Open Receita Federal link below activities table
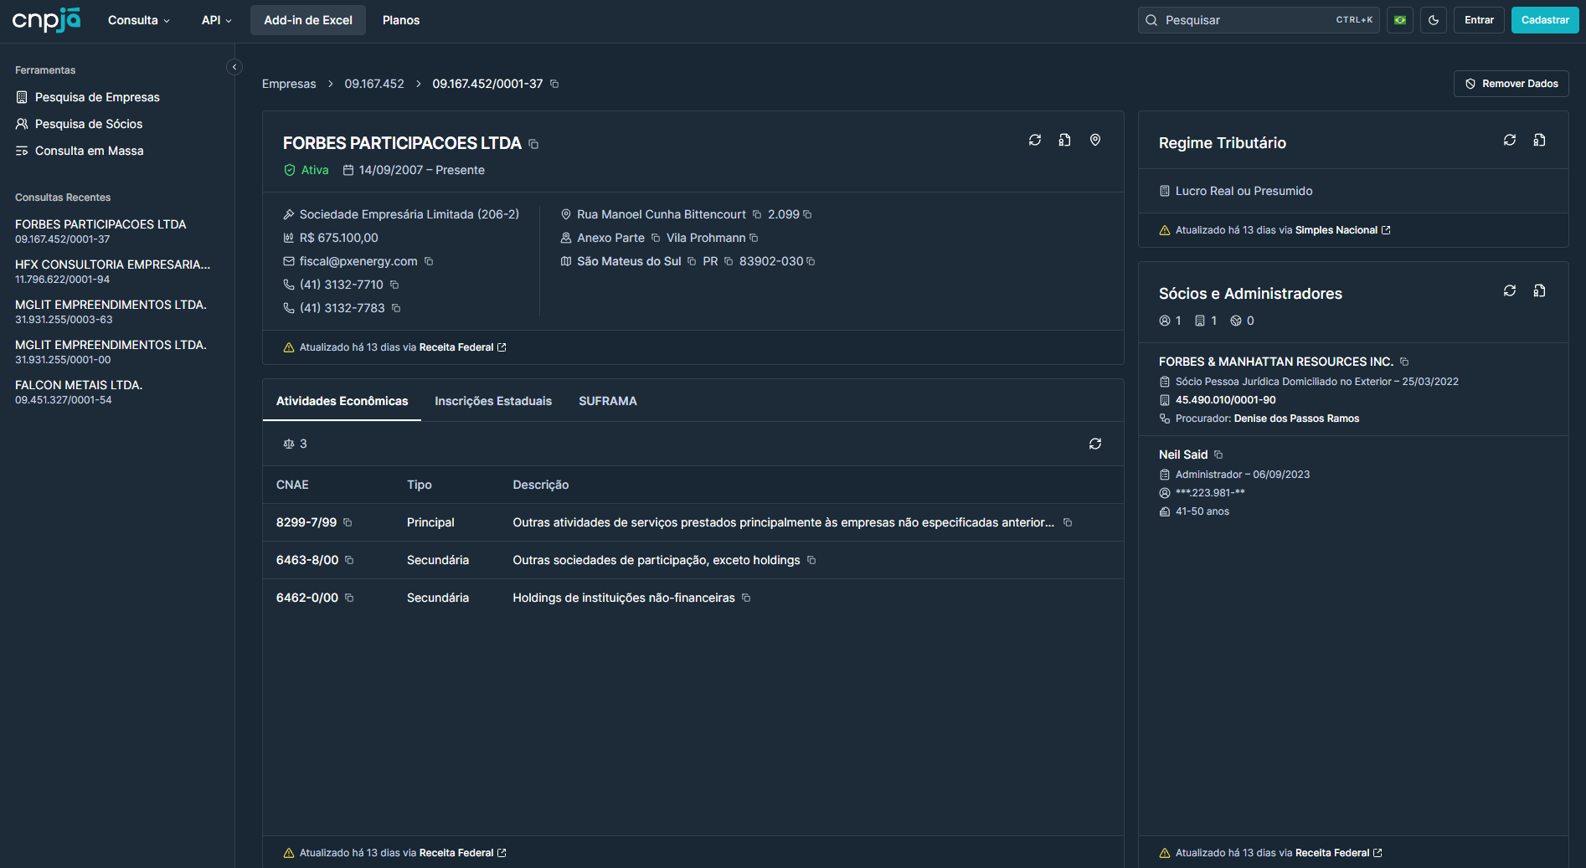1586x868 pixels. click(x=462, y=853)
